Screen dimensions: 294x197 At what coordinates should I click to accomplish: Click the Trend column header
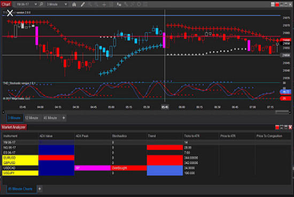pos(165,136)
